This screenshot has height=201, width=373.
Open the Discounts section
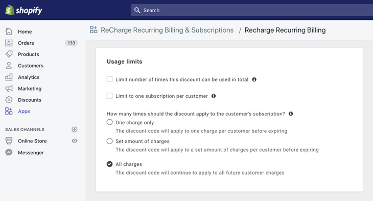(x=30, y=100)
